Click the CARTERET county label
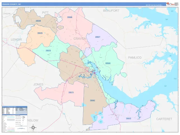The width and height of the screenshot is (180, 135). (x=164, y=119)
